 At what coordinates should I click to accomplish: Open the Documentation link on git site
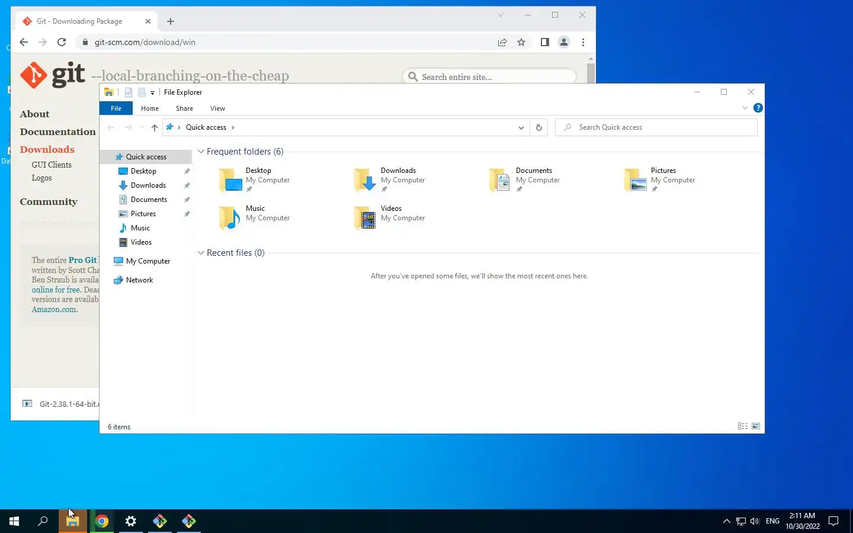(x=57, y=131)
